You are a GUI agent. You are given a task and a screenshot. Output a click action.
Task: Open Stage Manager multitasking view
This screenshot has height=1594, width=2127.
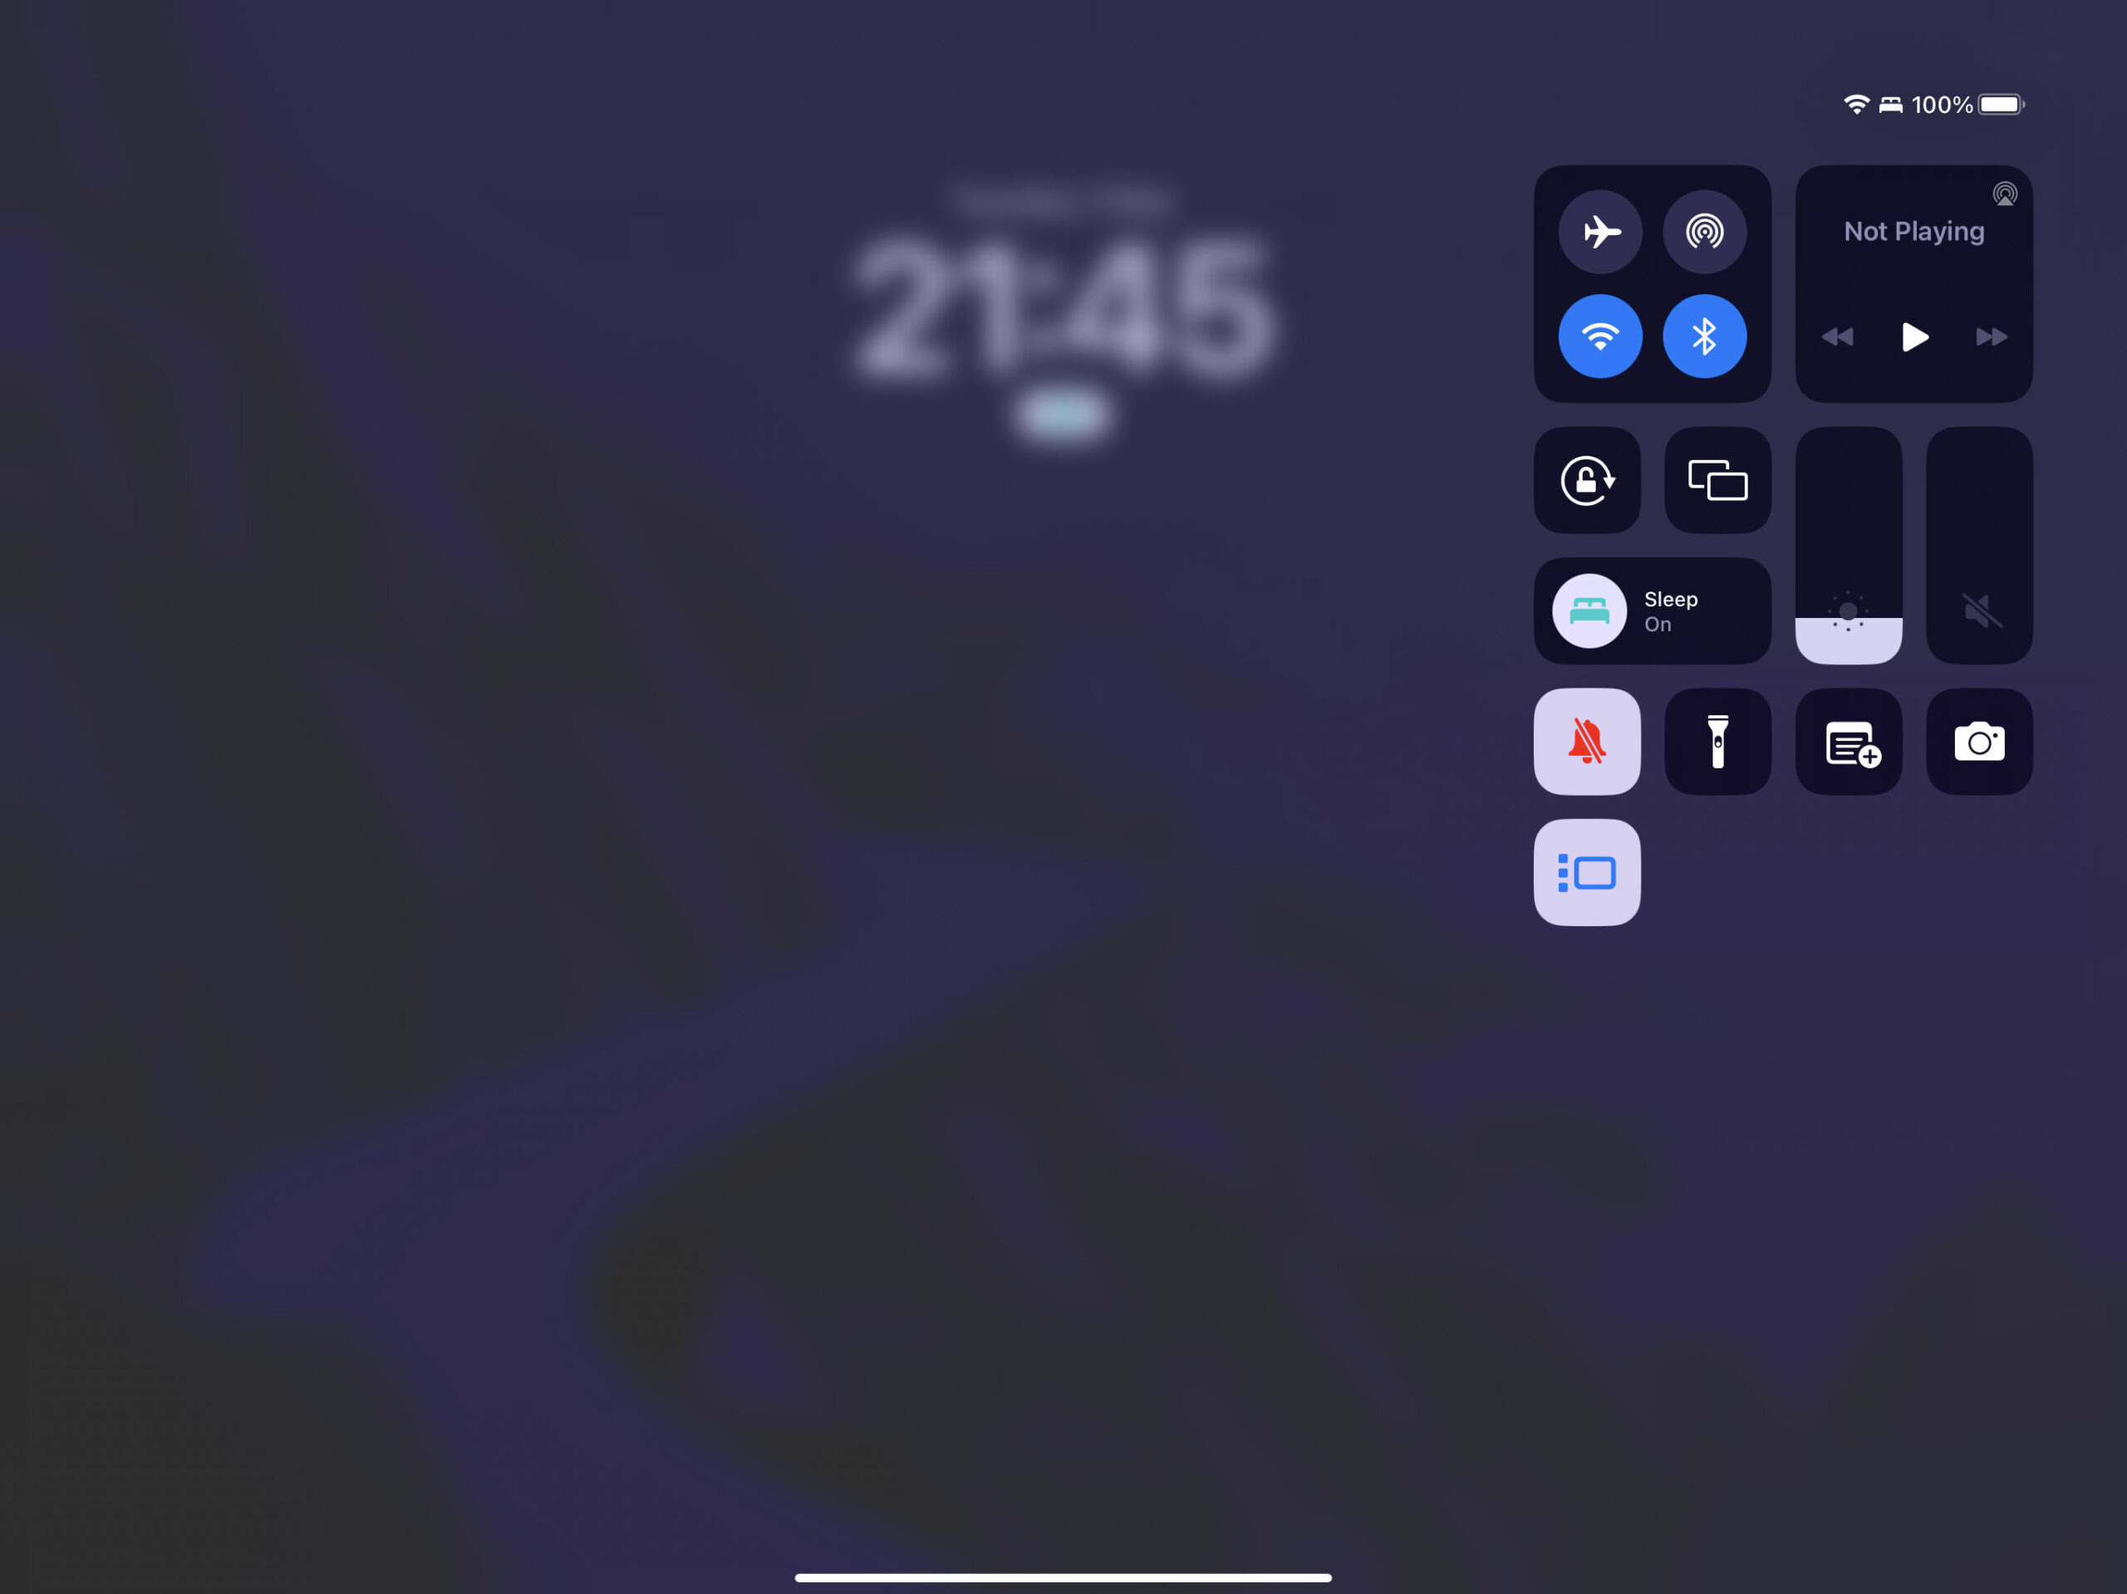(x=1588, y=871)
